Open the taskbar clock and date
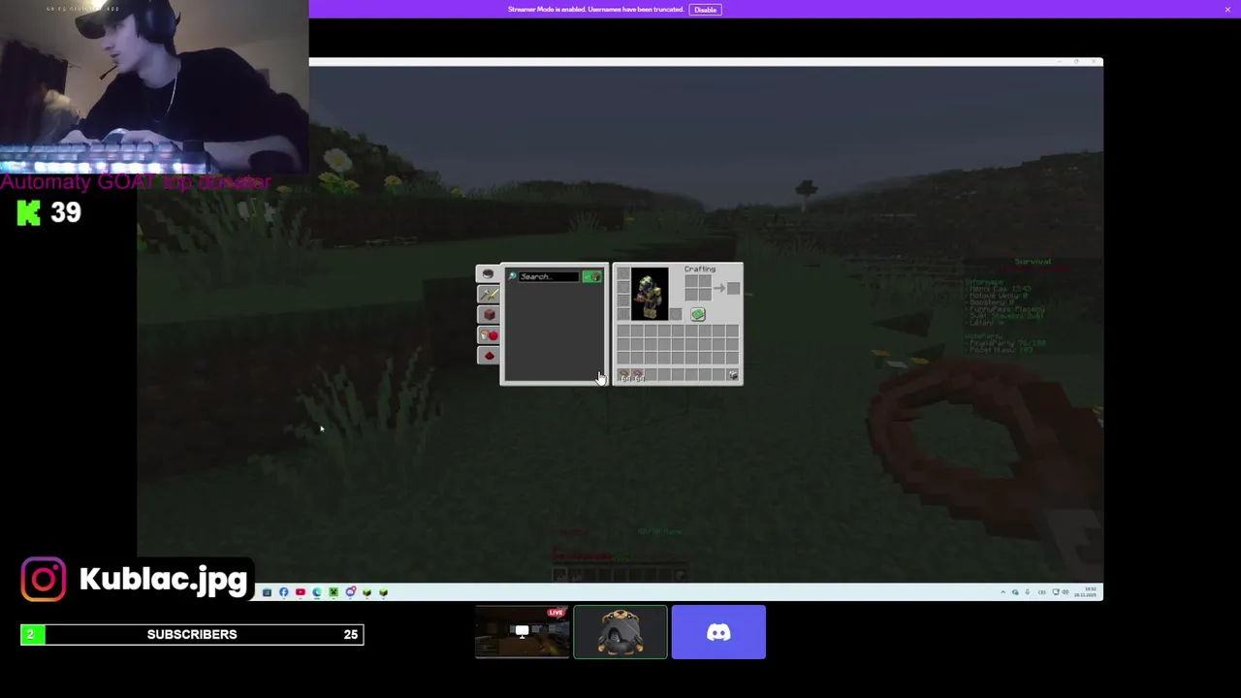 point(1087,592)
